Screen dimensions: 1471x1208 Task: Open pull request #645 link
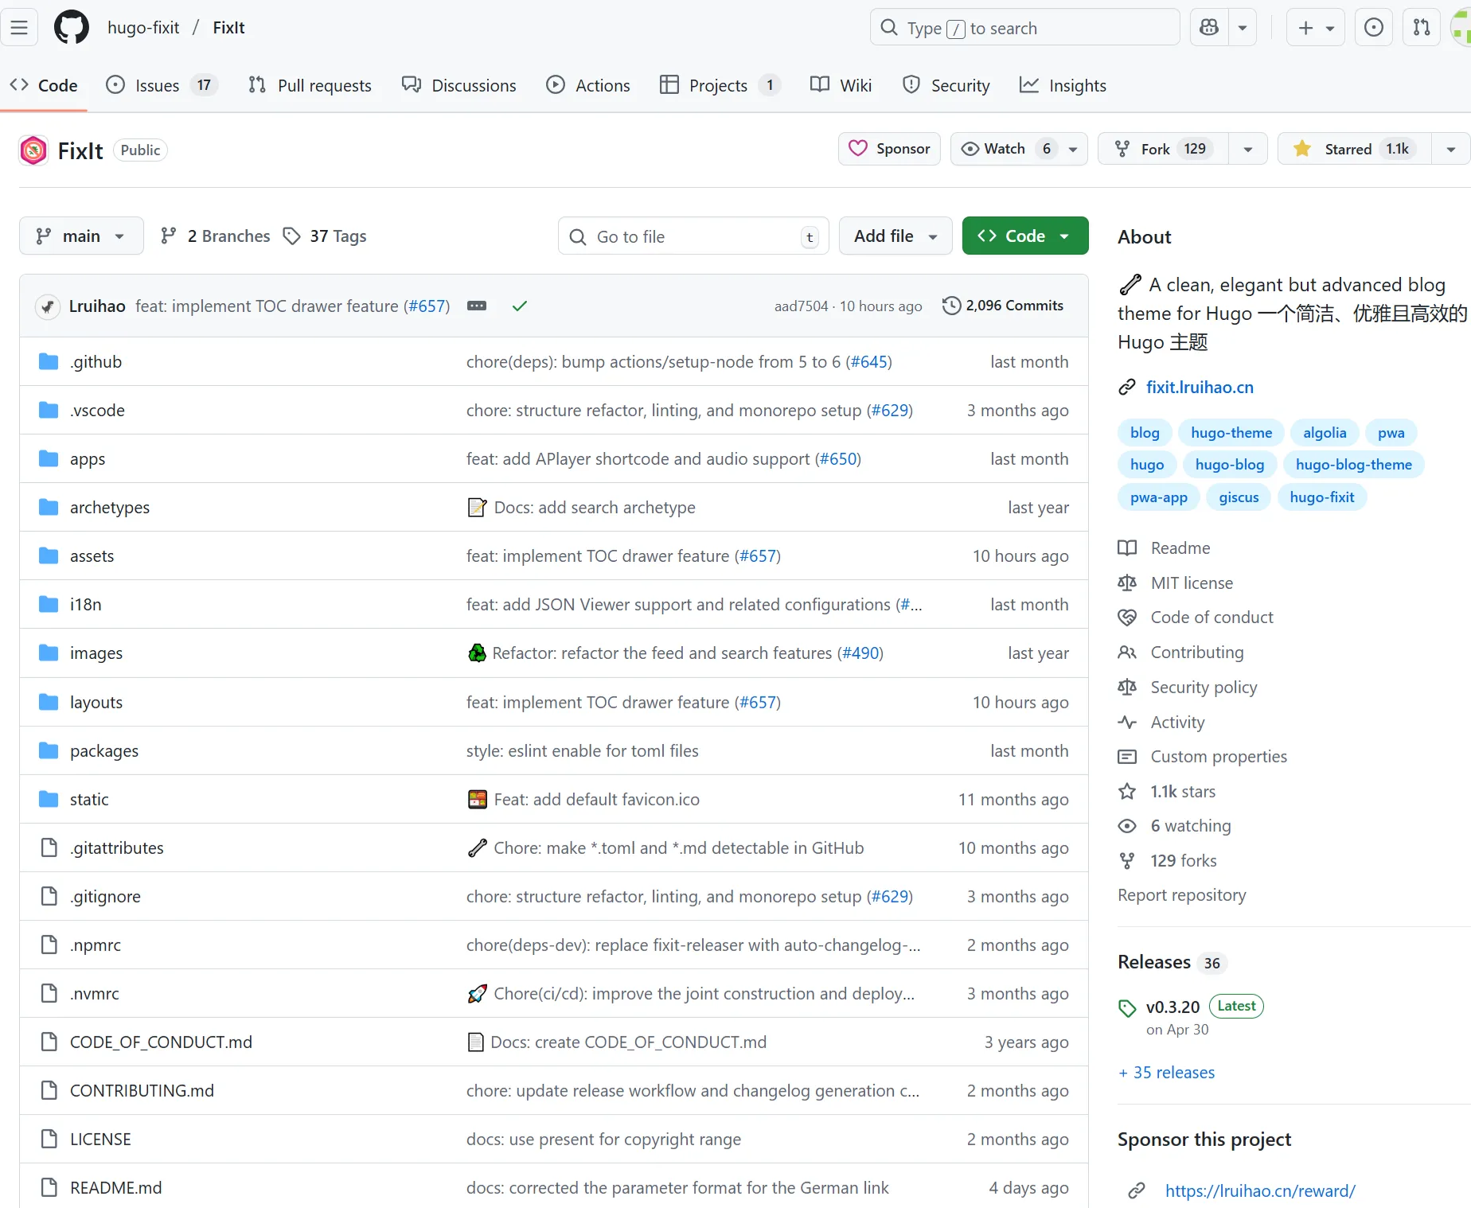tap(869, 361)
